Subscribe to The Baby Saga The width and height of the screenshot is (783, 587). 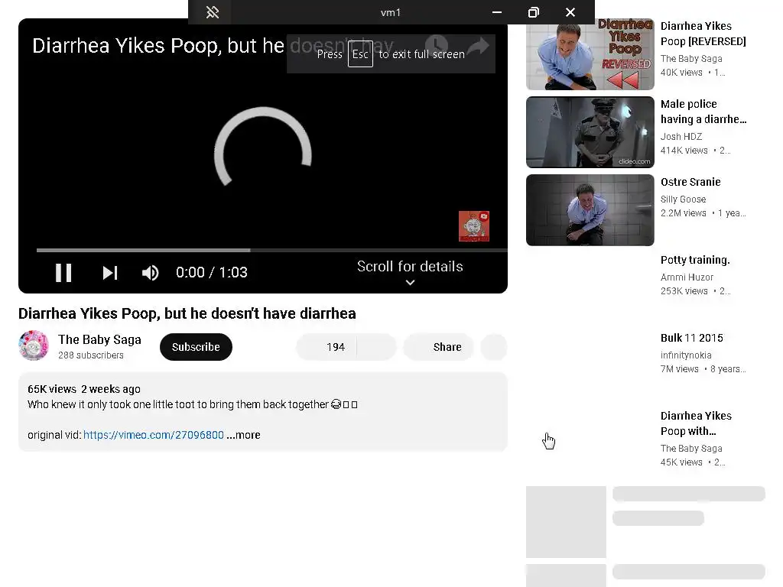pos(196,347)
